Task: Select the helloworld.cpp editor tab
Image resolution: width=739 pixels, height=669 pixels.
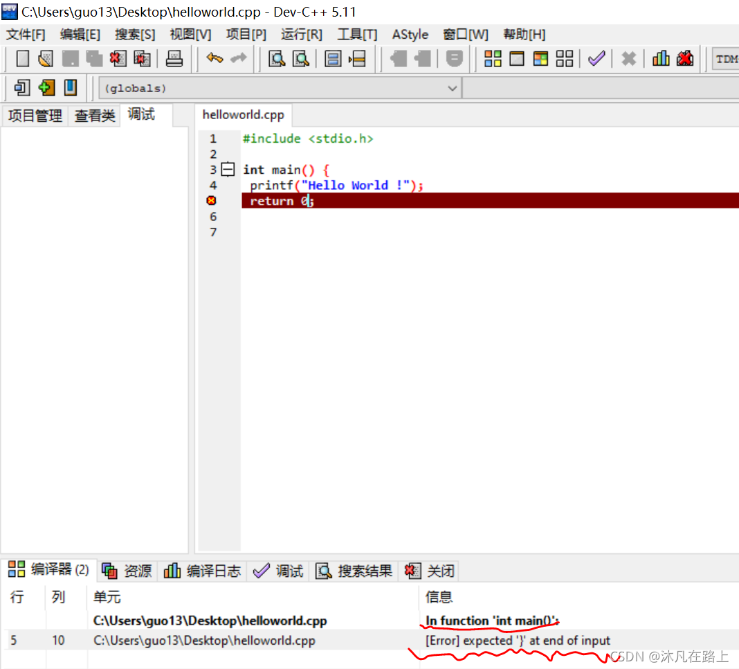Action: [243, 115]
